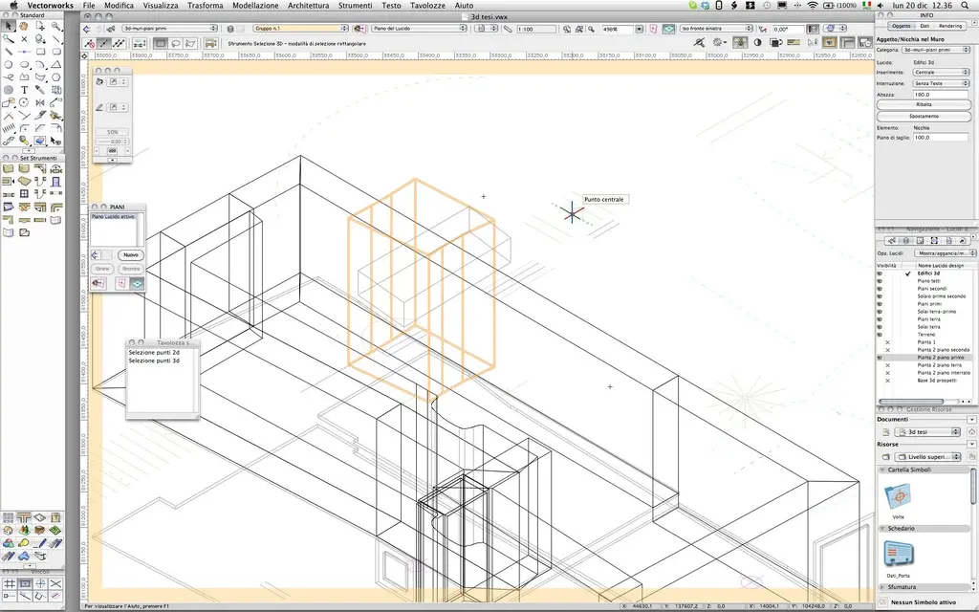Switch to the Rendering tab in Info palette
This screenshot has width=979, height=612.
[950, 26]
